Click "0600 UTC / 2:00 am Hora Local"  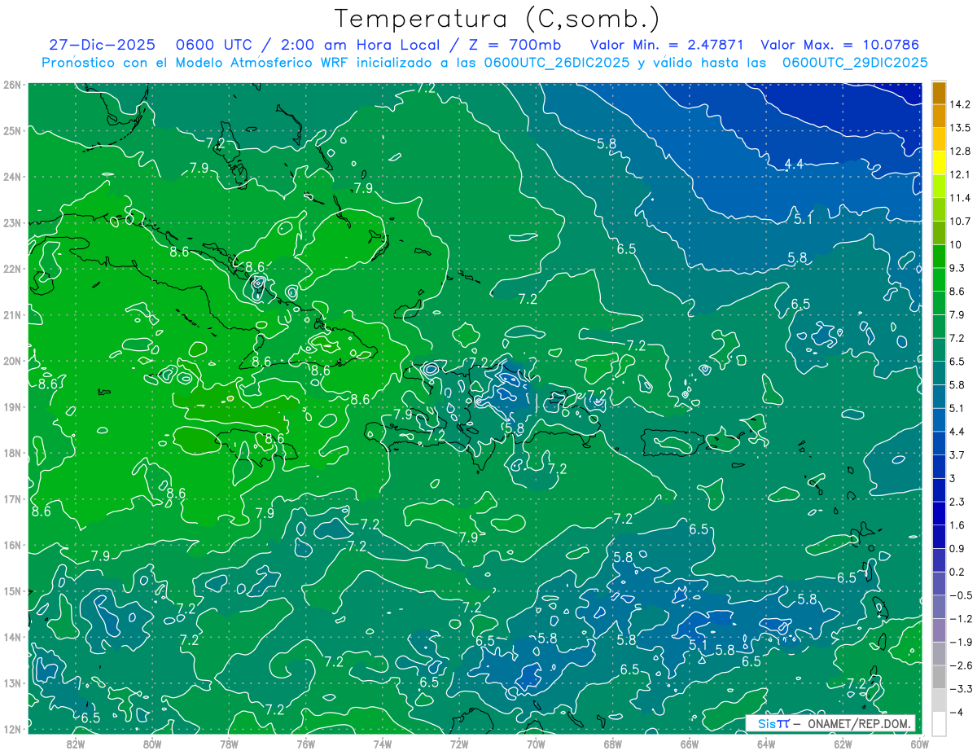click(308, 45)
